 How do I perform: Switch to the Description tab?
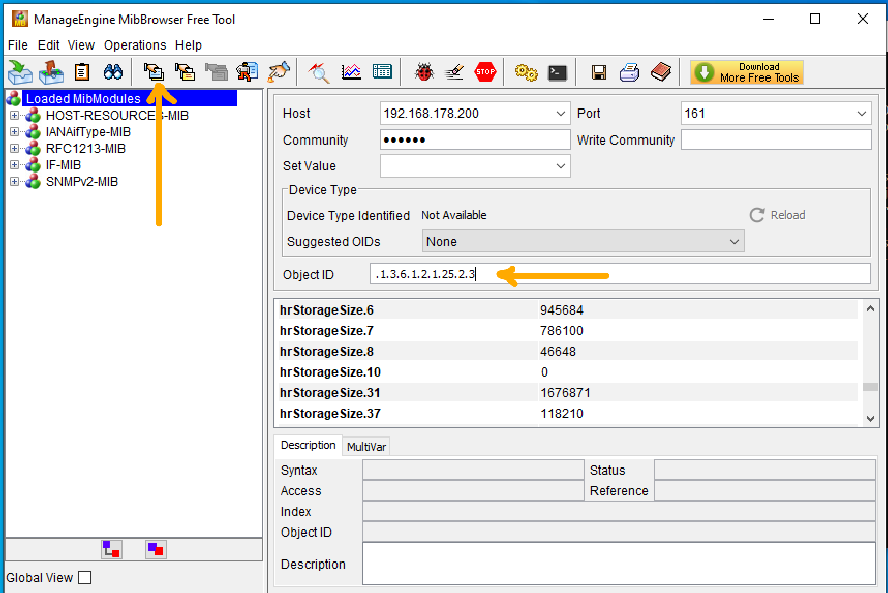[308, 445]
